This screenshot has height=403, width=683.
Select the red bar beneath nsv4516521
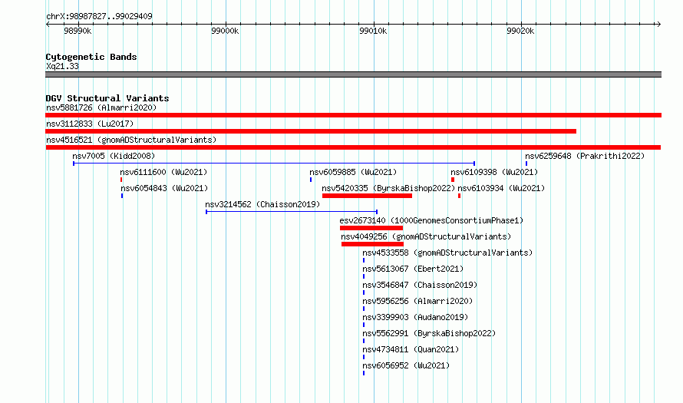click(x=353, y=147)
